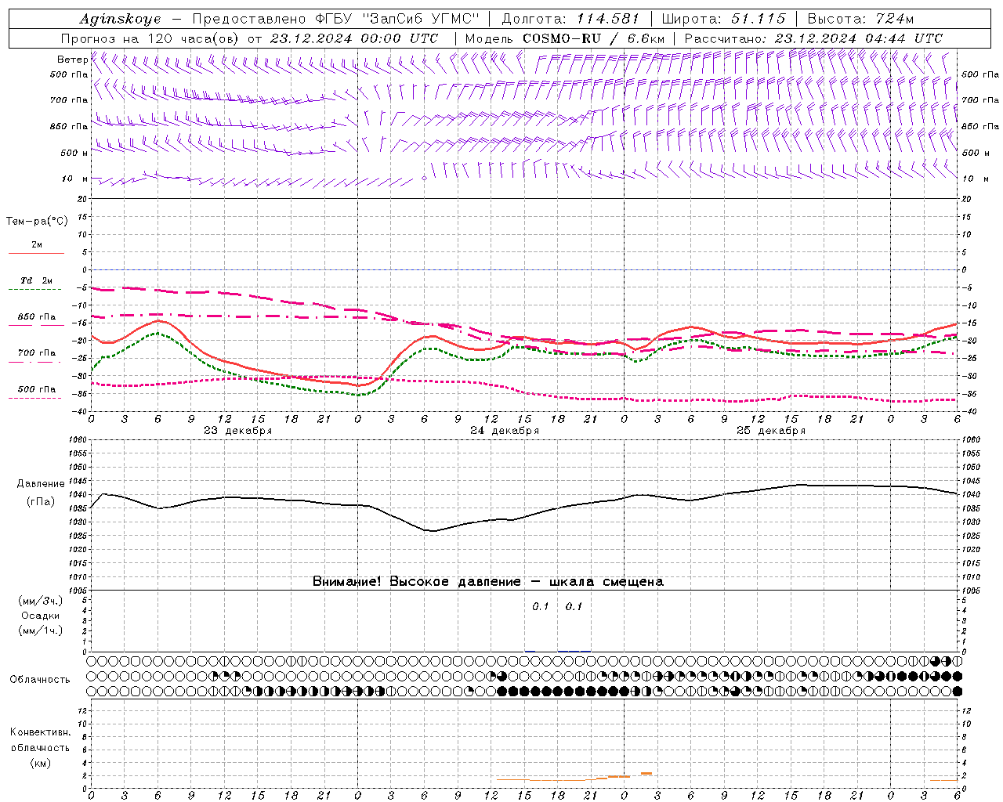This screenshot has width=1003, height=802.
Task: Select the 10 м wind level label on left
Action: tap(75, 179)
